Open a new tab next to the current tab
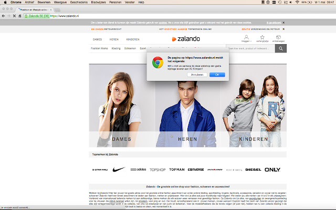This screenshot has width=336, height=210. [57, 10]
